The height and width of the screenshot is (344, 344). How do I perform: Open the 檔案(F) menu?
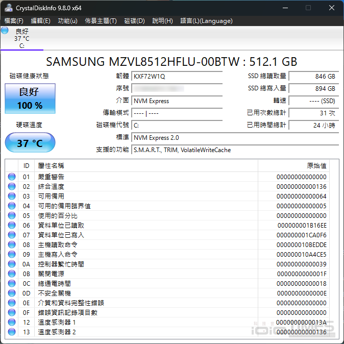[14, 21]
